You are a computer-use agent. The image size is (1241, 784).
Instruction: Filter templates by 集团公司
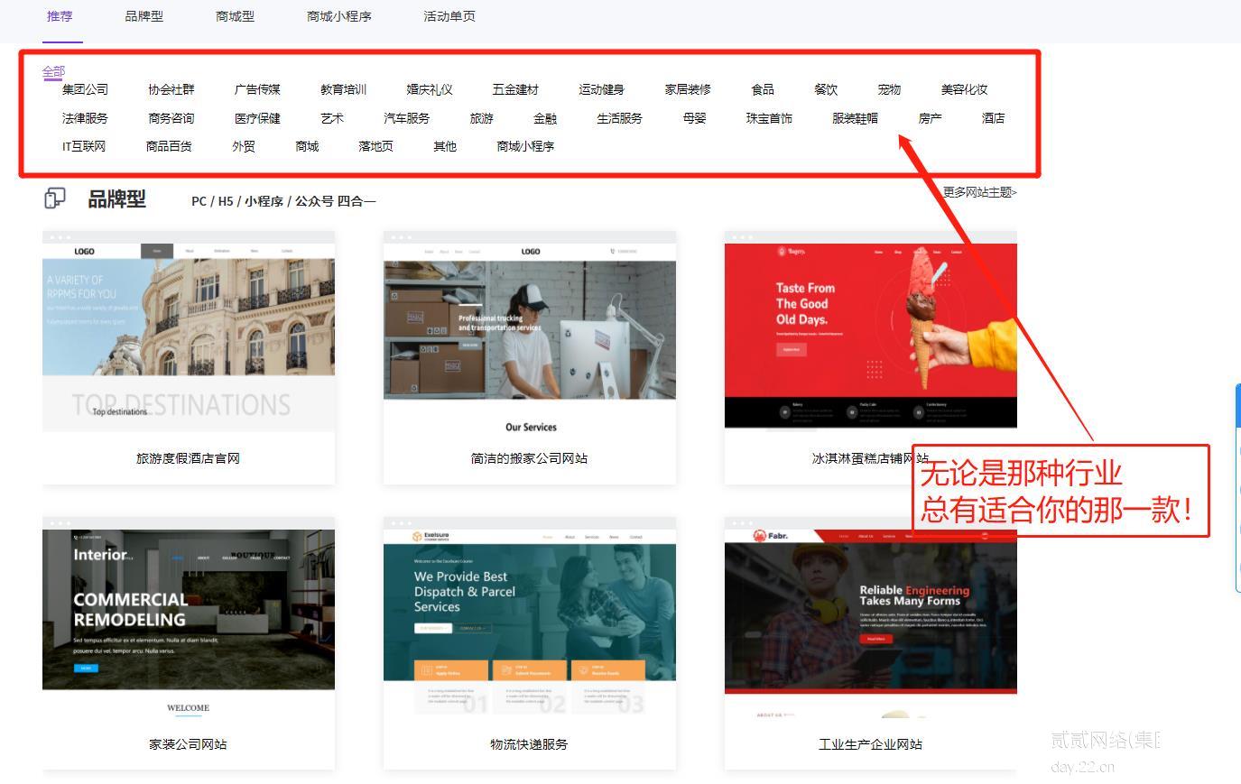click(85, 89)
